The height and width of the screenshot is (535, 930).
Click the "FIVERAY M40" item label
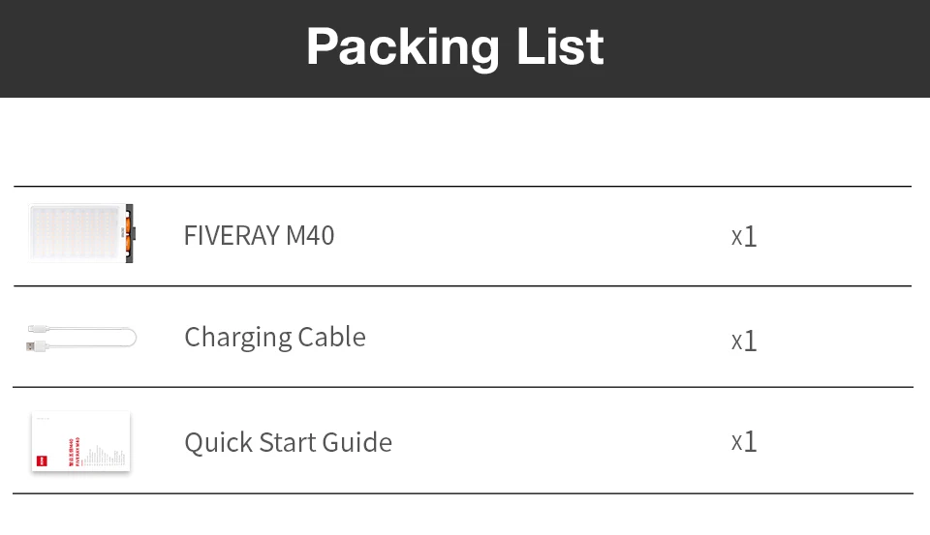click(x=259, y=235)
